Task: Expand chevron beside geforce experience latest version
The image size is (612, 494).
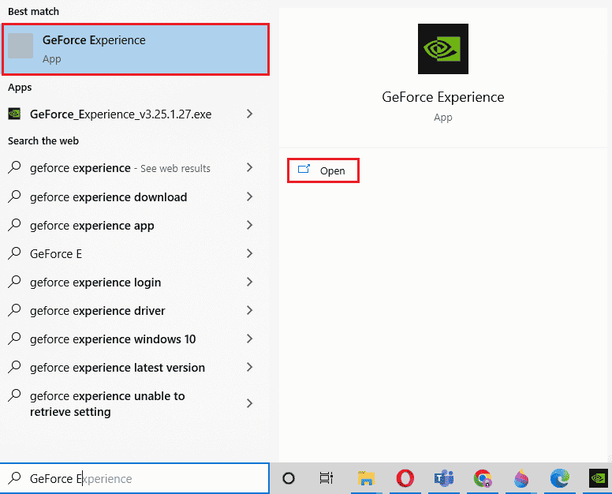Action: click(x=249, y=367)
